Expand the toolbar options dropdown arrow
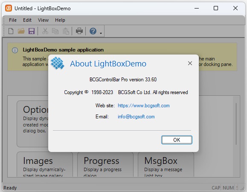 pyautogui.click(x=101, y=33)
